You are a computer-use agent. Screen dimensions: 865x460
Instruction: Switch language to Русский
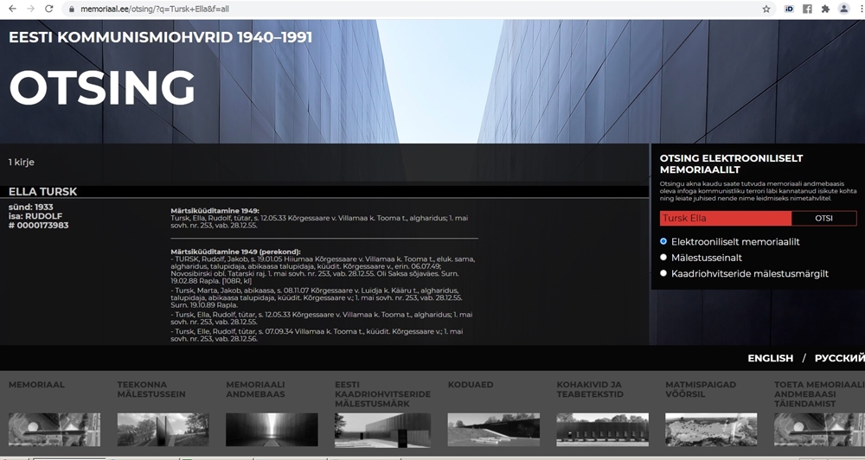coord(838,358)
